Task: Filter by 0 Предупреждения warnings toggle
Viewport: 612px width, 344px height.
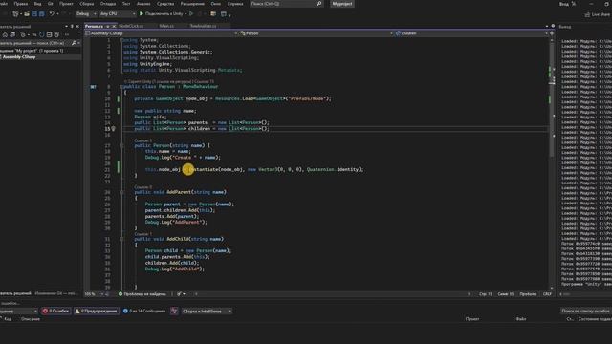Action: click(96, 311)
